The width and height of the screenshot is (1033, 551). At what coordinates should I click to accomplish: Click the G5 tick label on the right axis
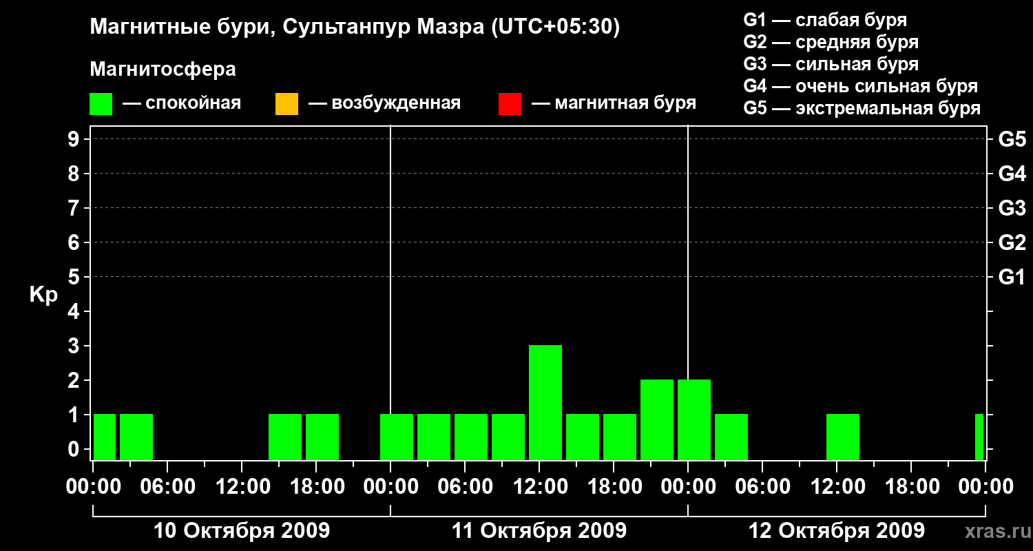pos(1012,139)
